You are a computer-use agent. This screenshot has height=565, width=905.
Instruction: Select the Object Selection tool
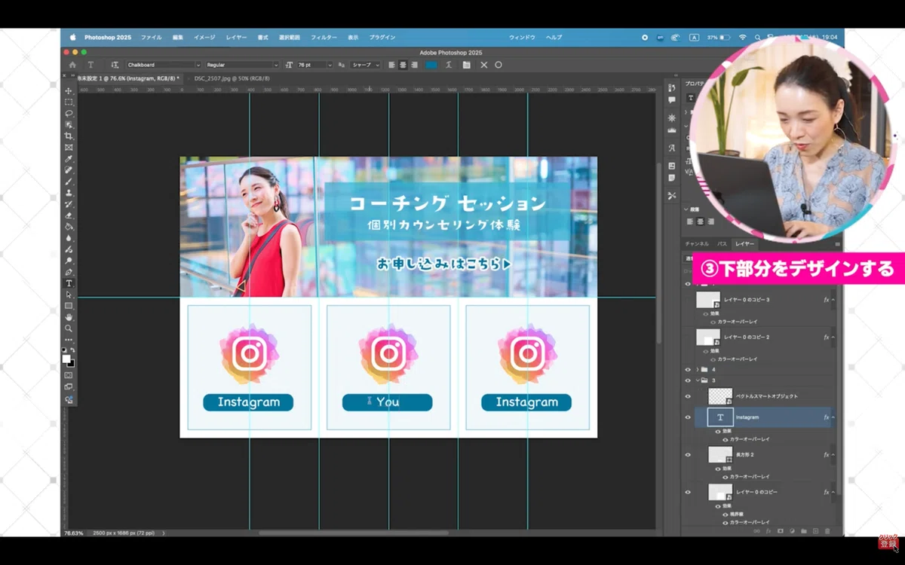coord(69,125)
